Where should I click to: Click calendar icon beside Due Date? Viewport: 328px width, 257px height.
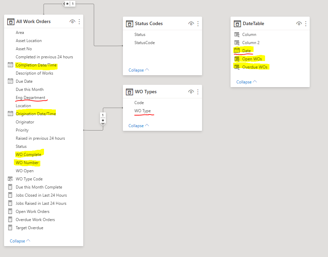pos(10,81)
